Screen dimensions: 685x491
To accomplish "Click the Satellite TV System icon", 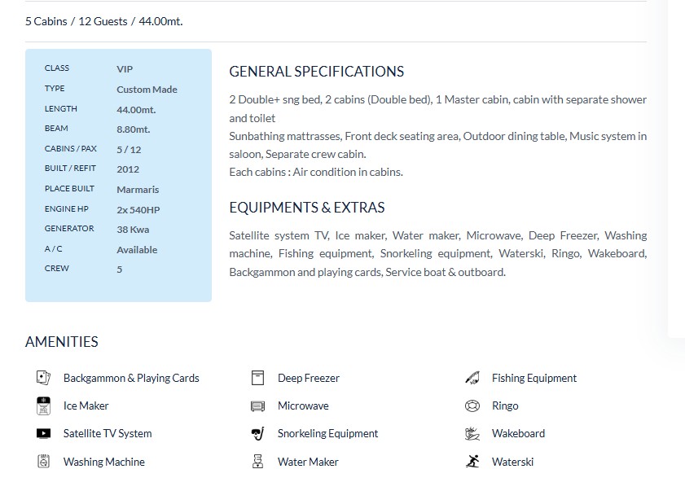I will click(x=44, y=434).
